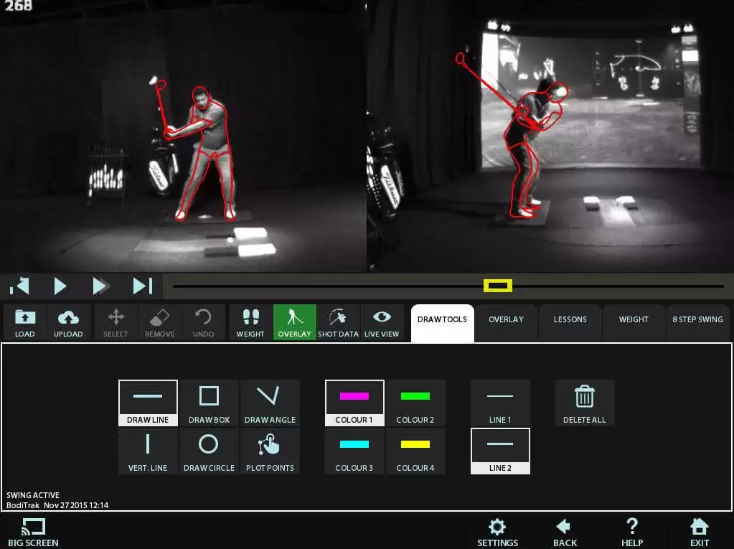Choose the yellow Colour 4 swatch
Viewport: 734px width, 549px height.
tap(415, 451)
